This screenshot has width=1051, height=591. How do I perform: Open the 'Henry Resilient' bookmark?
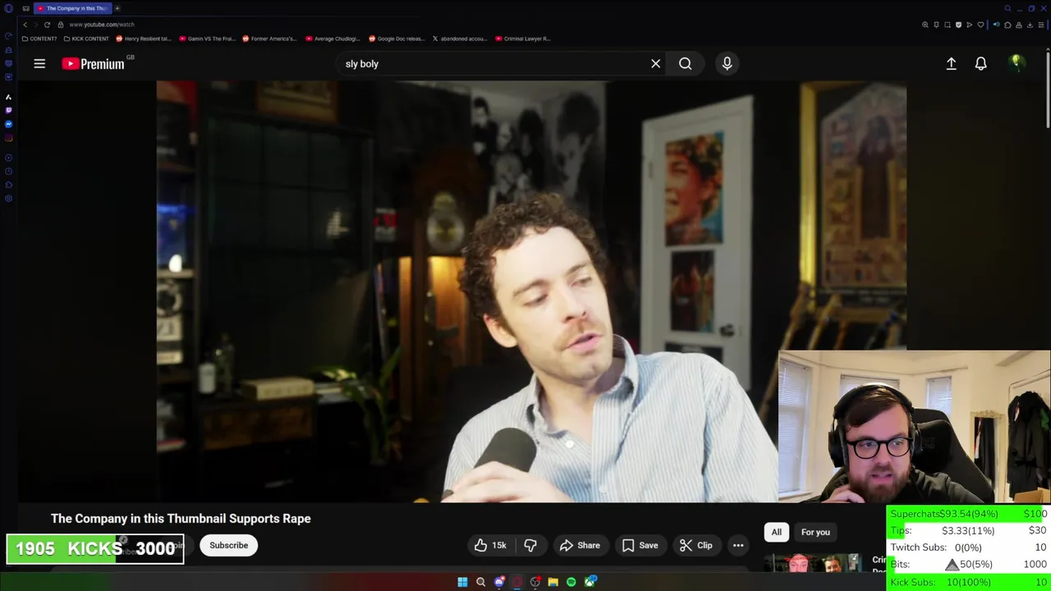point(144,39)
